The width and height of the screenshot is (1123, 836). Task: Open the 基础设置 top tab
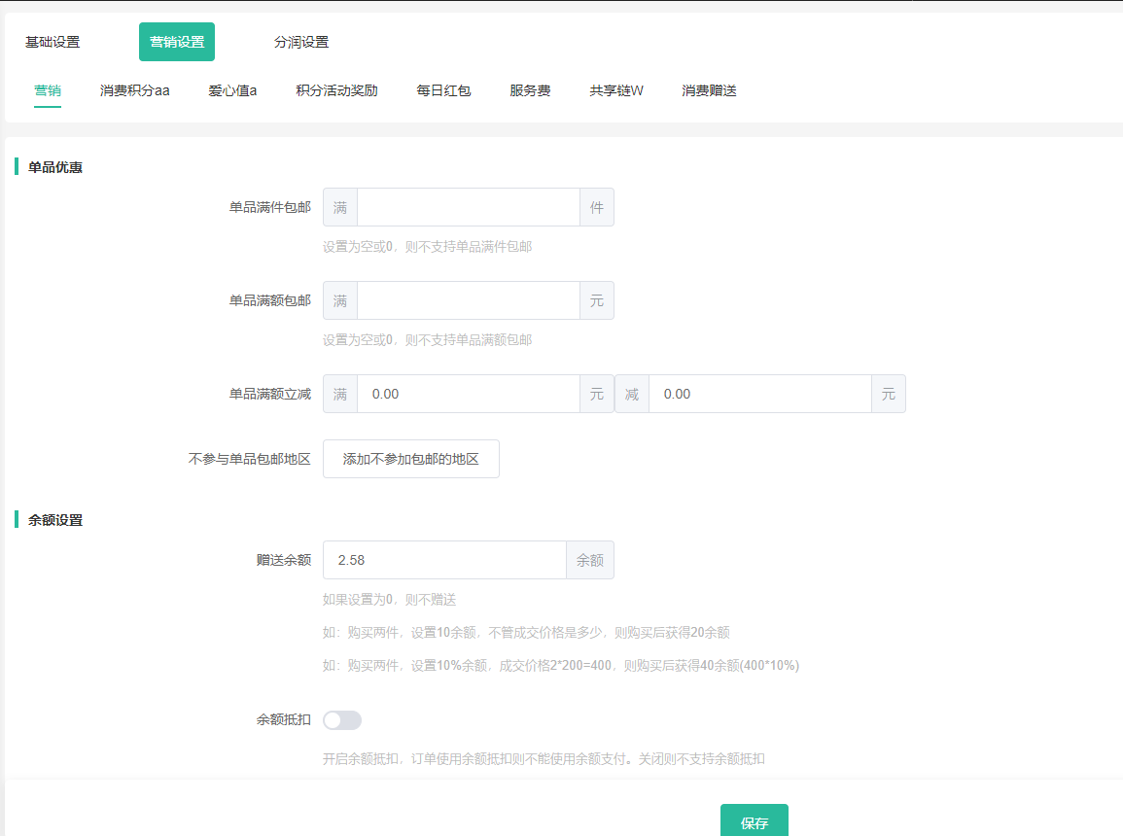53,42
